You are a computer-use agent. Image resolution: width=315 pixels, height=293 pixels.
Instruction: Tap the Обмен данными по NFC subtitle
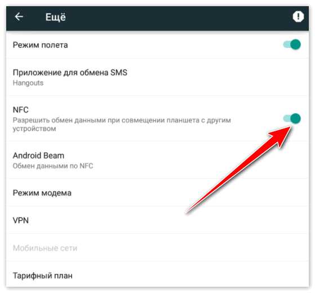(53, 166)
